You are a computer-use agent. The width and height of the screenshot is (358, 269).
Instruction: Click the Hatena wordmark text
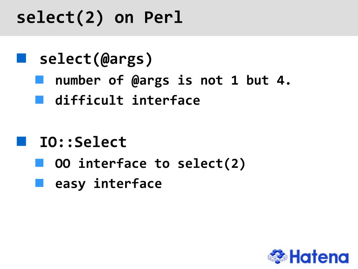[x=319, y=257]
